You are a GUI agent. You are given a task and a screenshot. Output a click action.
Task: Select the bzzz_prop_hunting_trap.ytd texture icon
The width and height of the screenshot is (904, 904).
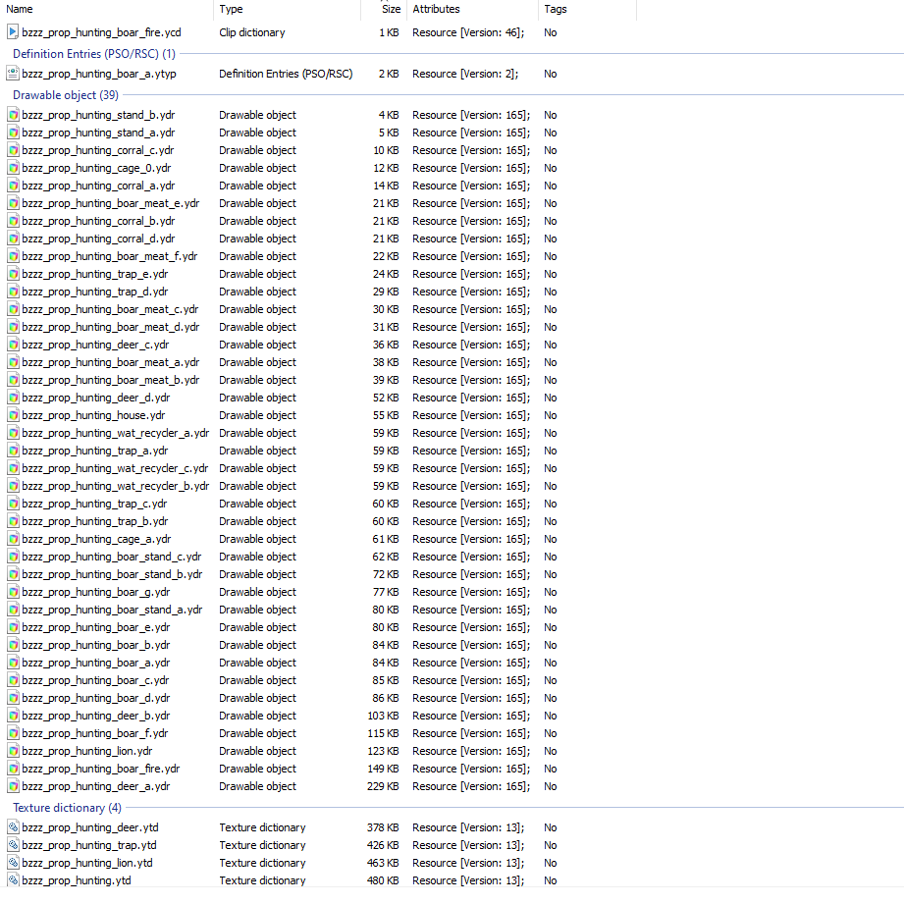(13, 845)
